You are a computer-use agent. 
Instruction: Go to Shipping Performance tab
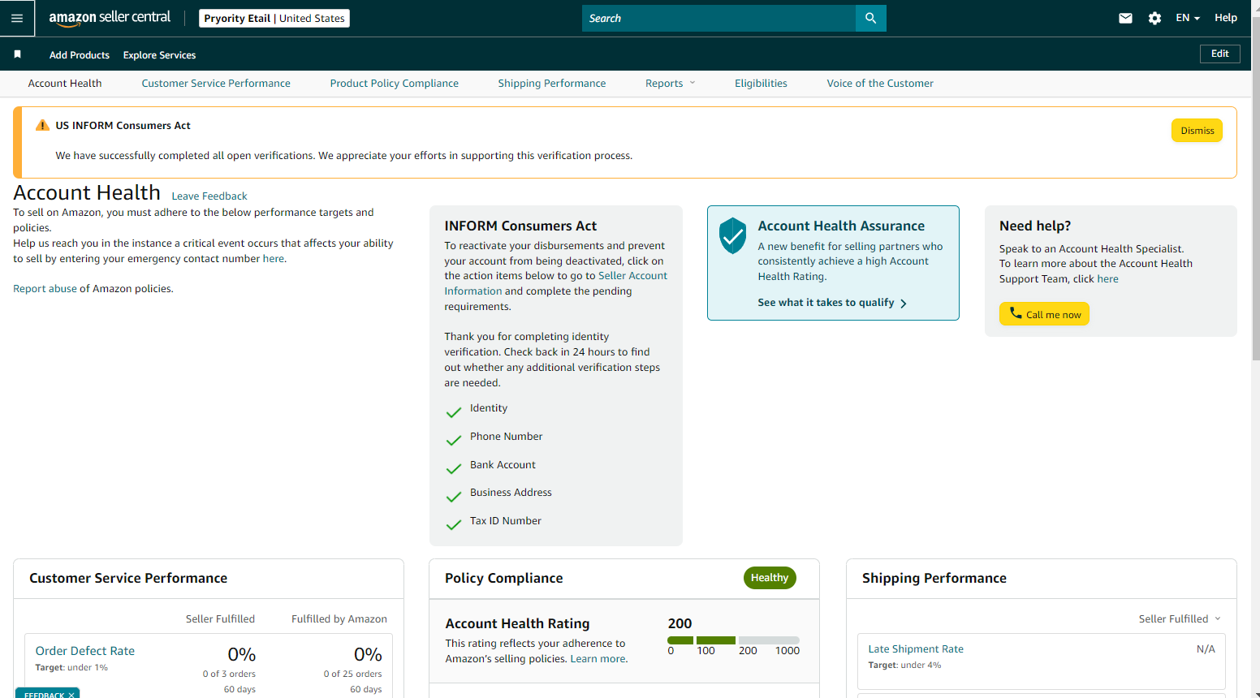click(x=552, y=83)
